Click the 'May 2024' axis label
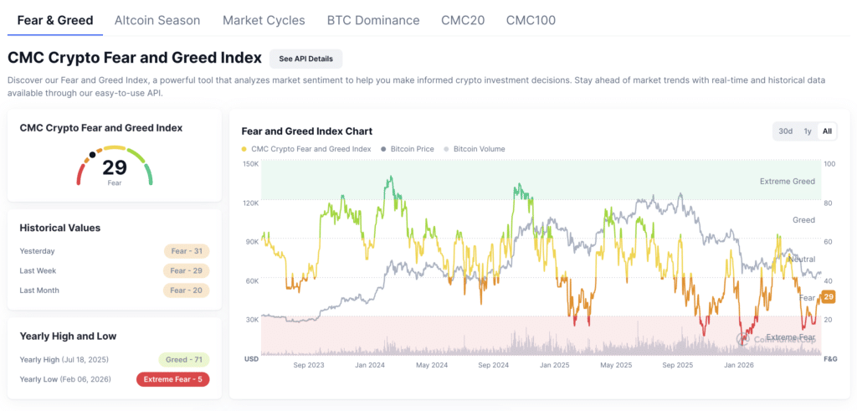Viewport: 857px width, 411px height. coord(432,365)
